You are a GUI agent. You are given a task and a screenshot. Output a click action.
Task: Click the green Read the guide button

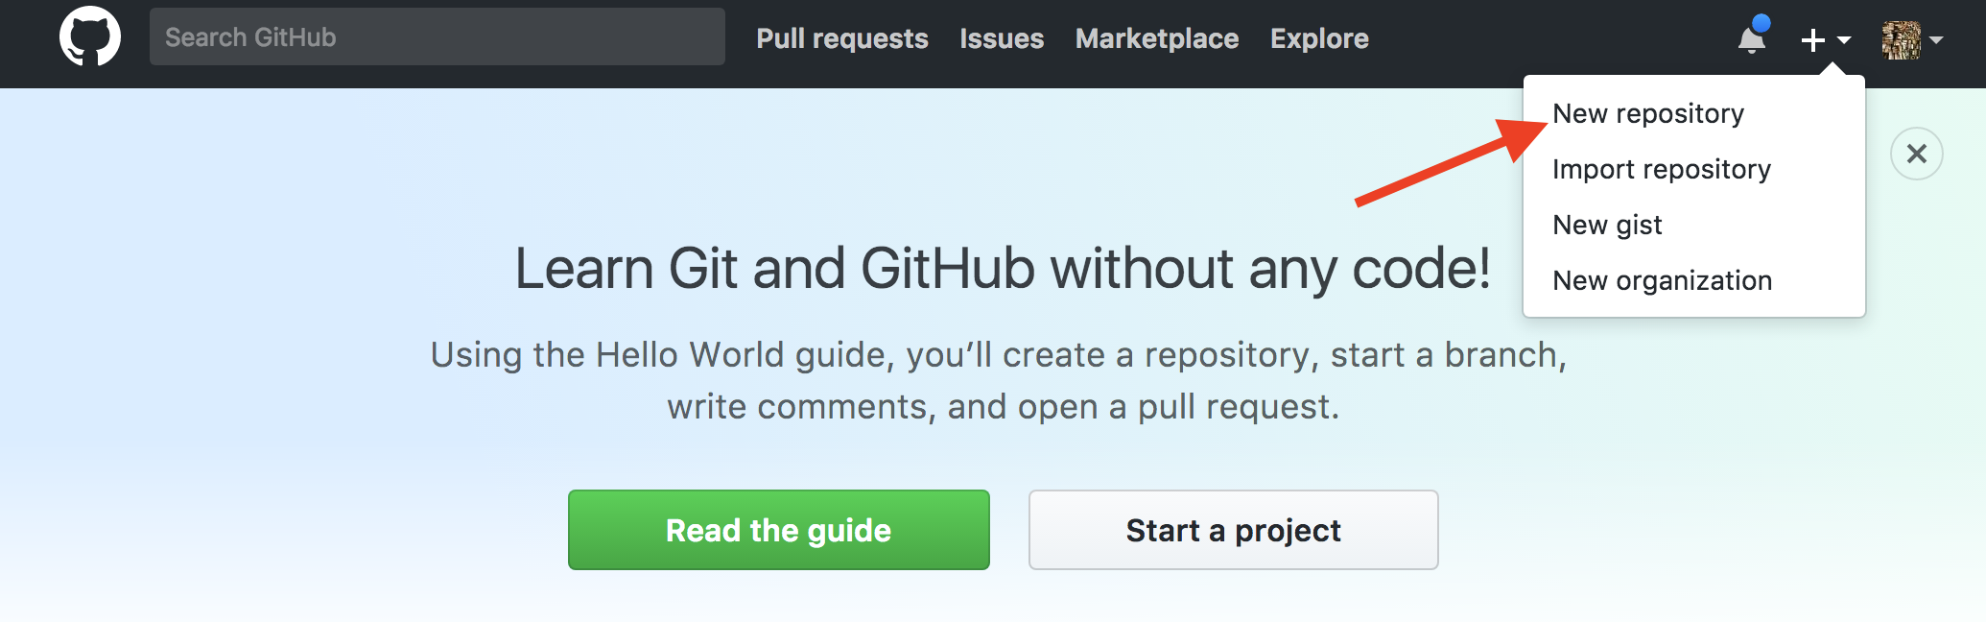click(779, 530)
